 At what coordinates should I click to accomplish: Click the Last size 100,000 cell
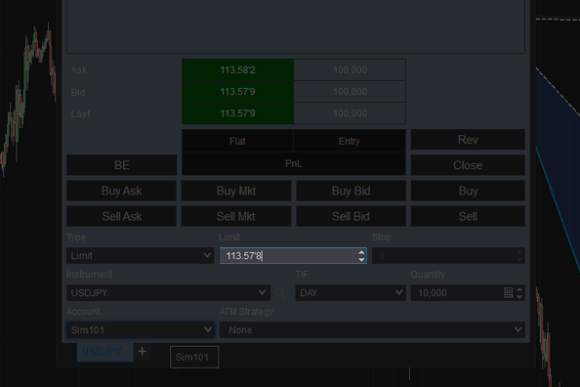(x=350, y=113)
